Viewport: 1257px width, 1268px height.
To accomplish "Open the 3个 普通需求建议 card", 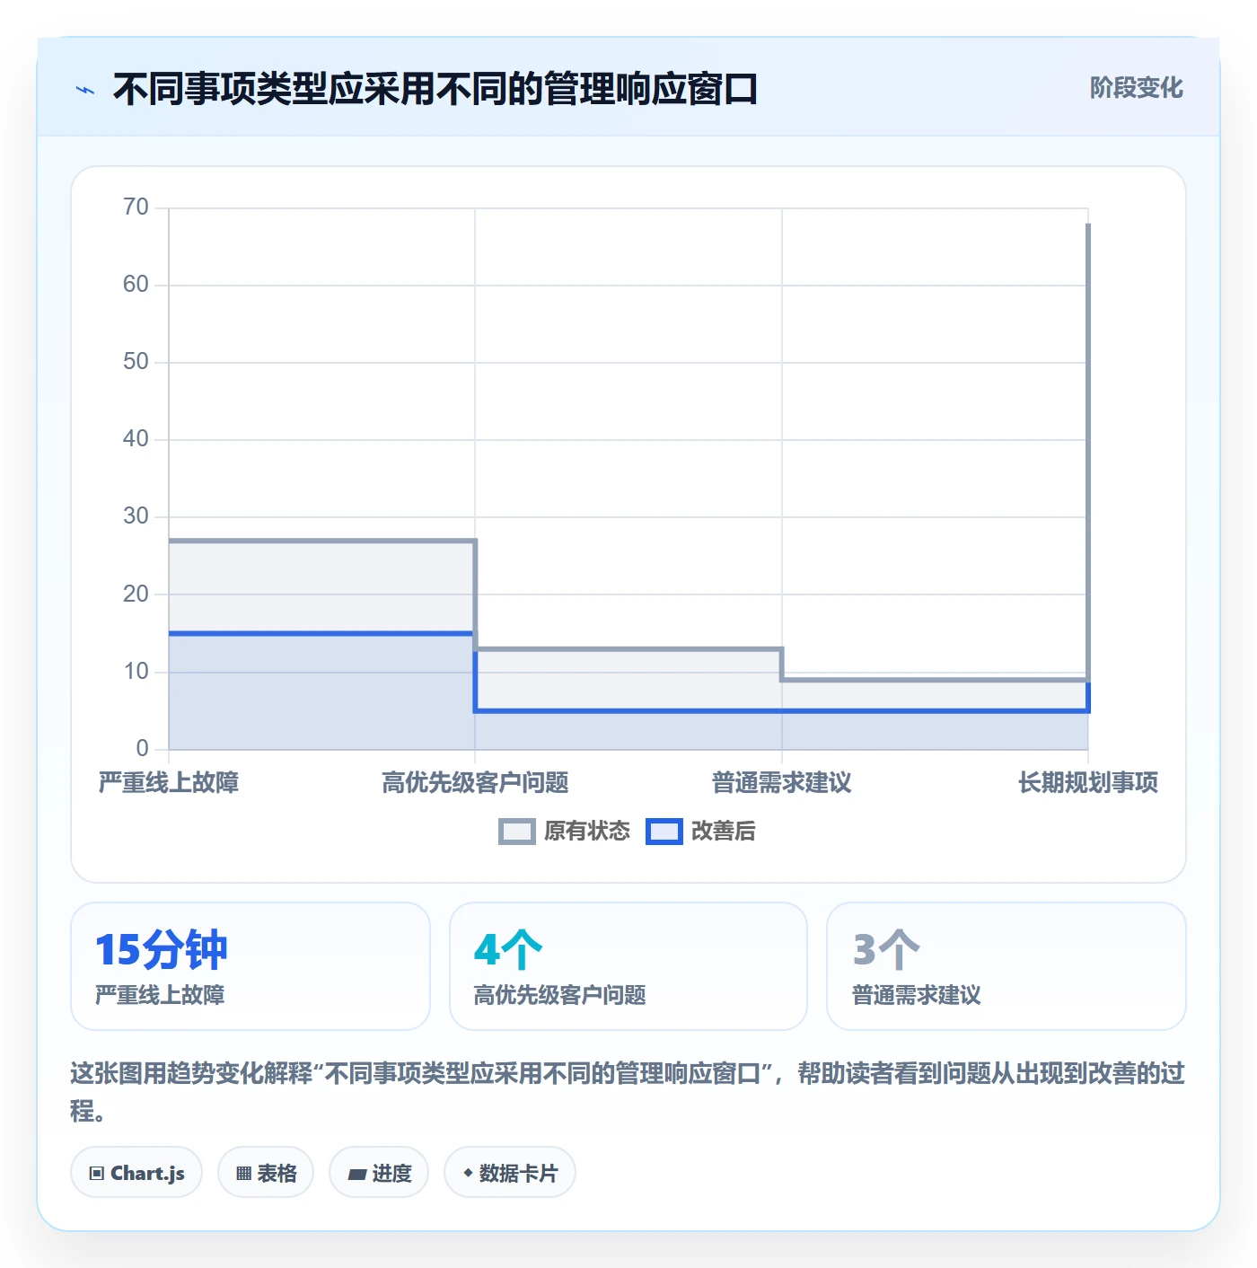I will (1006, 966).
